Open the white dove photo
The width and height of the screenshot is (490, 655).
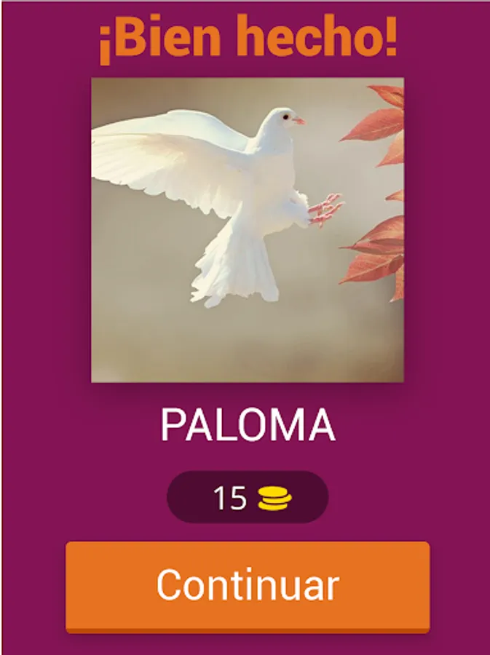pyautogui.click(x=248, y=230)
